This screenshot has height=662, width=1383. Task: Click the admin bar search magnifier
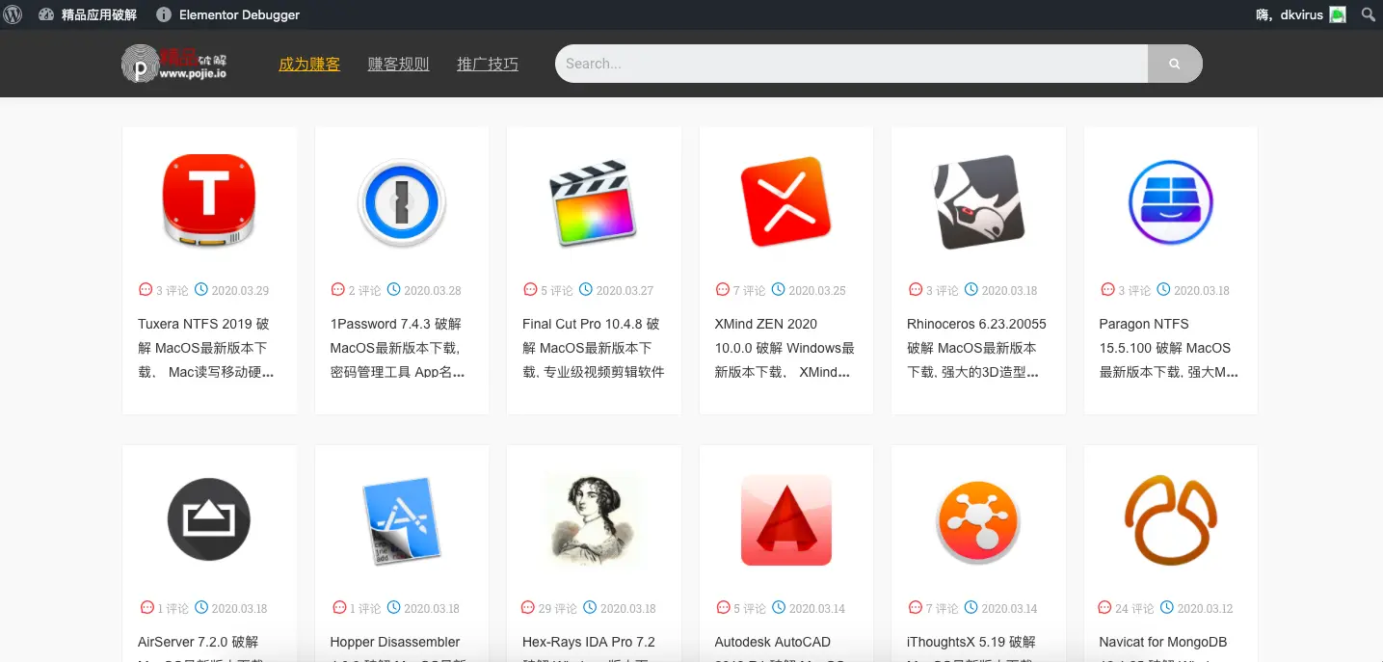(1368, 14)
